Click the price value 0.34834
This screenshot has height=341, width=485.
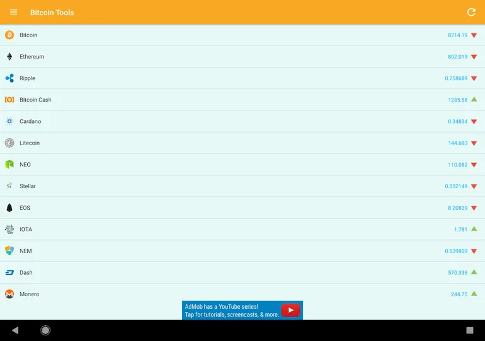point(457,122)
